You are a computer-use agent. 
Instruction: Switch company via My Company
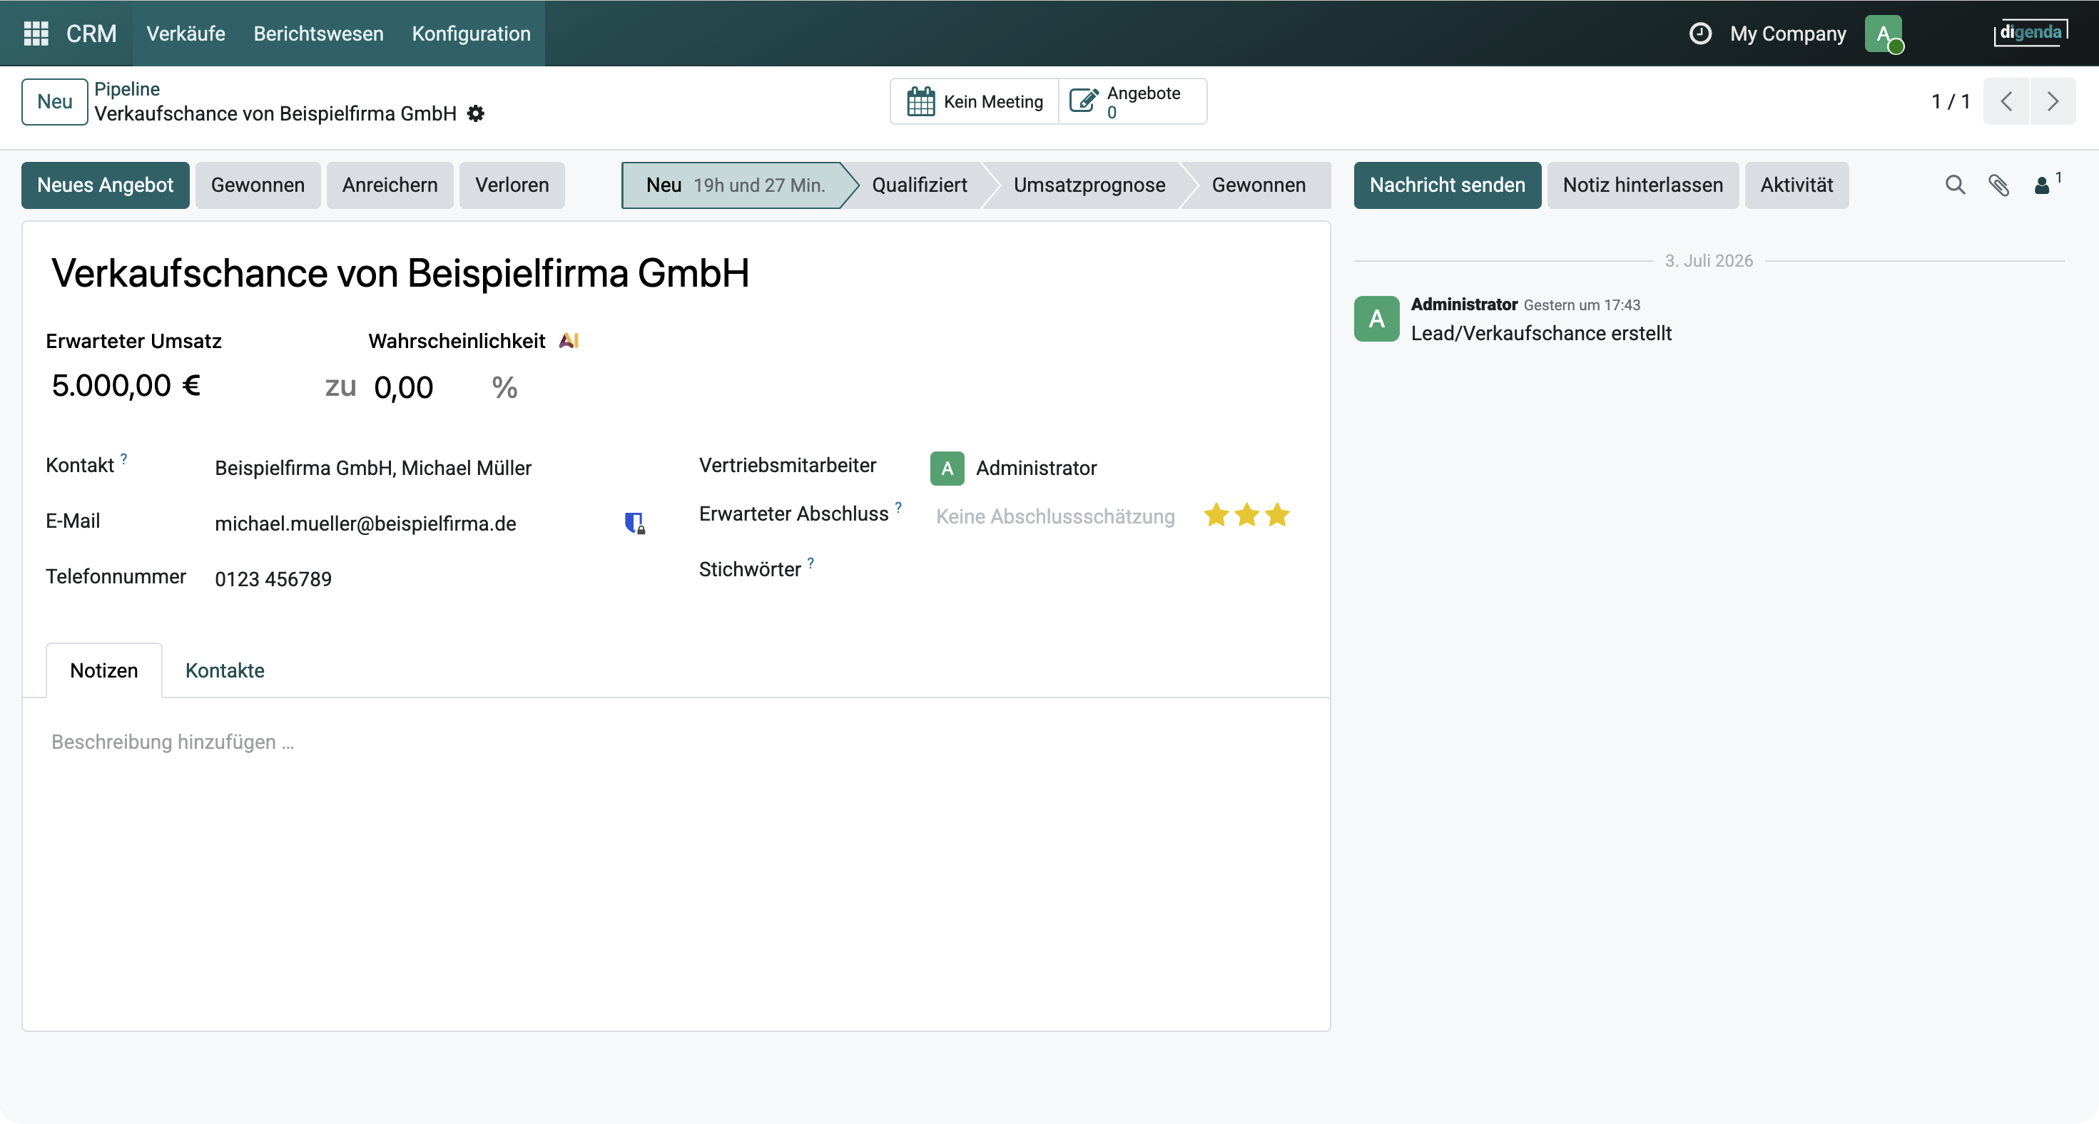click(1788, 34)
